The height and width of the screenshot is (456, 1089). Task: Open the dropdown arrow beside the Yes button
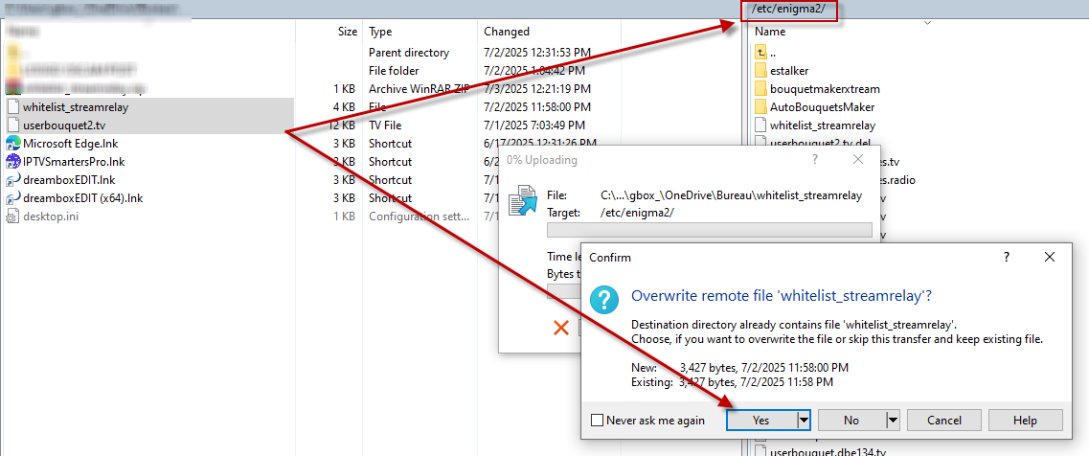804,420
